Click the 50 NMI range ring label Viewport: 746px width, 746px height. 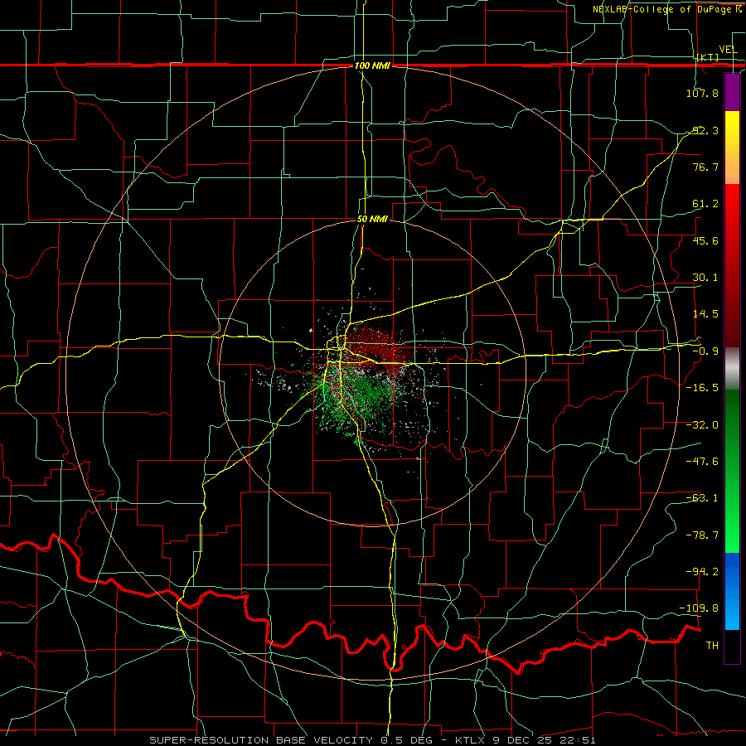coord(372,219)
